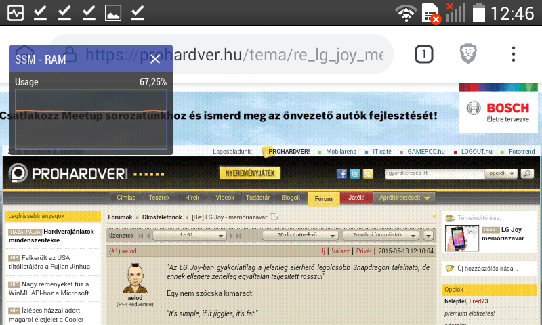Image resolution: width=542 pixels, height=325 pixels.
Task: Open Hardverajánlatok mindenszentekre article
Action: [51, 236]
